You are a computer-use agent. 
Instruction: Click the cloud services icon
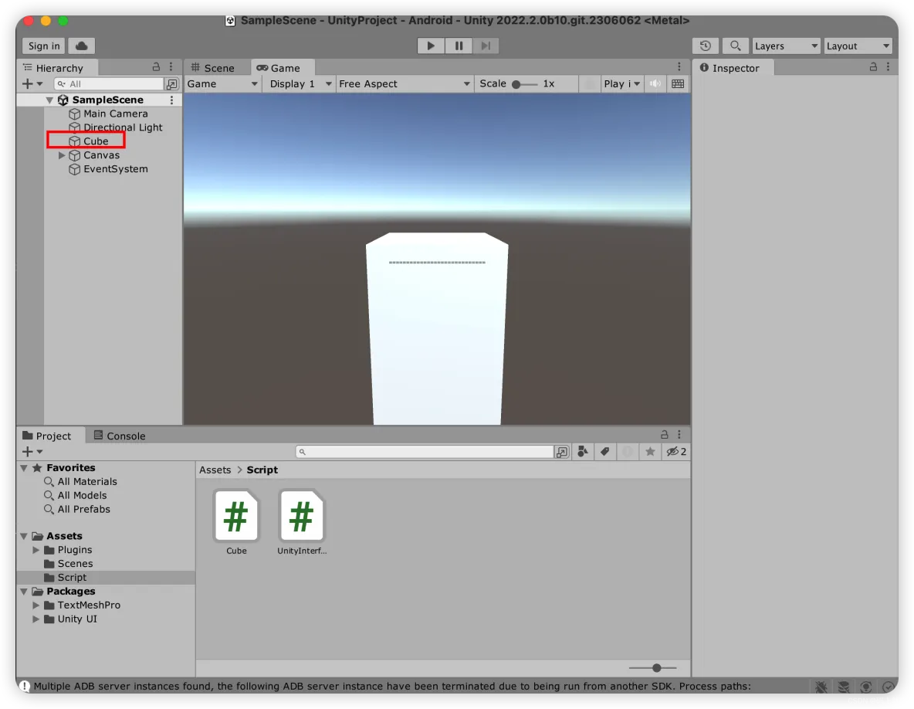[x=82, y=46]
